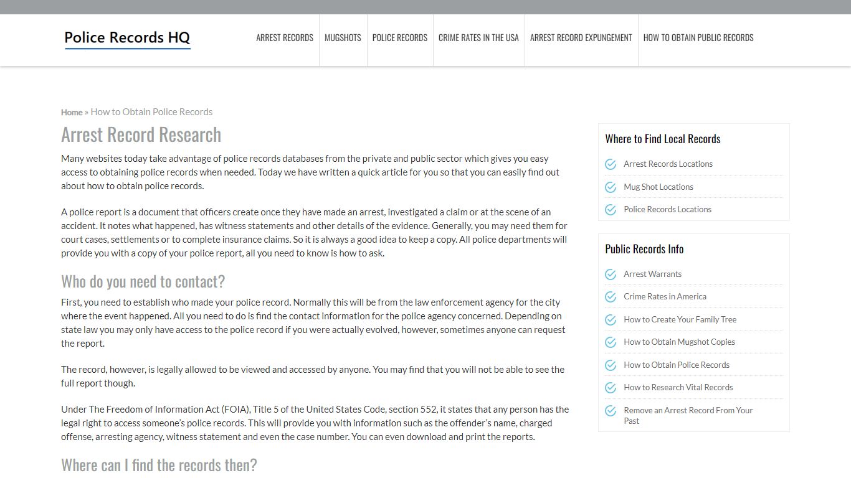Open the Arrest Warrants sidebar link
851x478 pixels.
coord(652,274)
